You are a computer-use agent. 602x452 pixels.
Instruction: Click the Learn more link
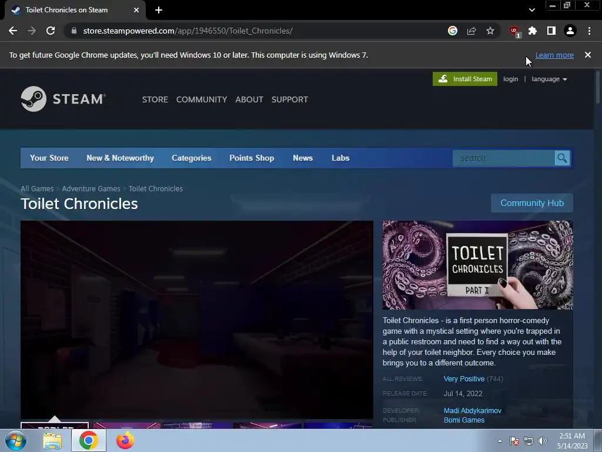pos(554,55)
